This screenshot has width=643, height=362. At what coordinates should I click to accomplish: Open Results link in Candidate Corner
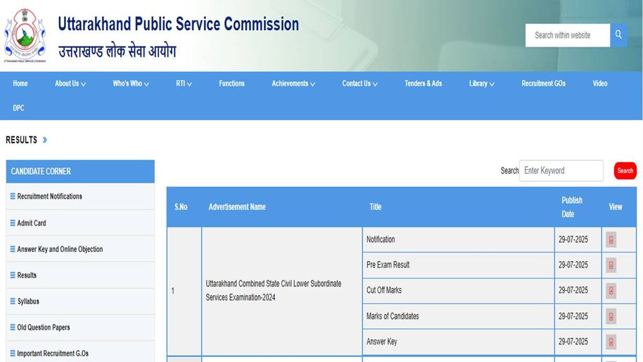tap(26, 275)
